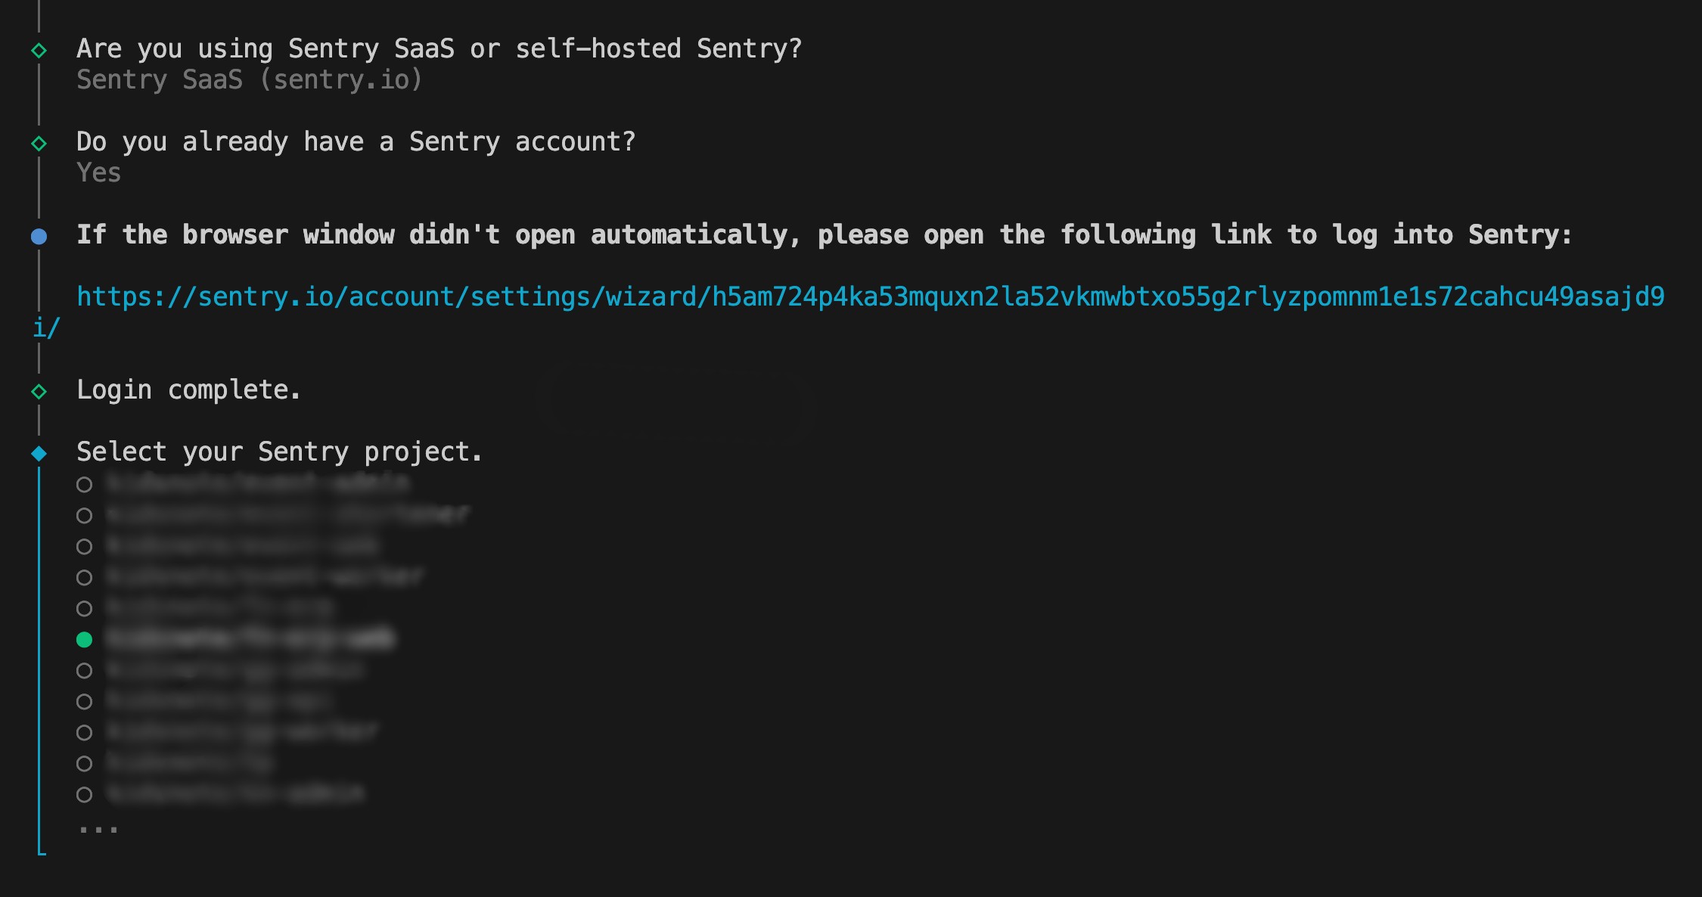Click the blue diamond by Select your Sentry project
This screenshot has height=897, width=1702.
39,454
